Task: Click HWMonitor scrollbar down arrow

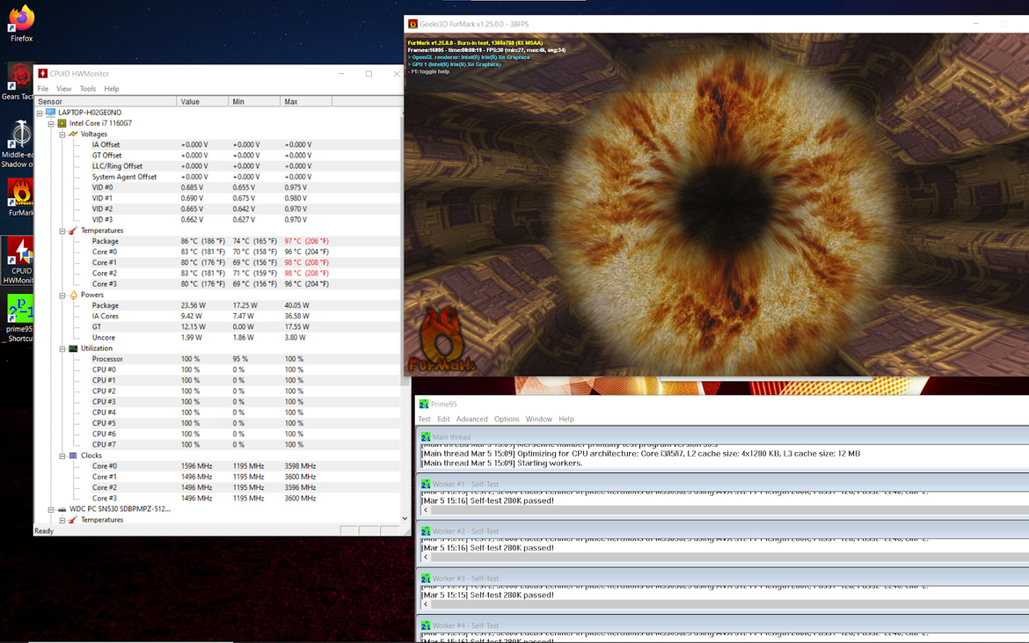Action: click(405, 518)
